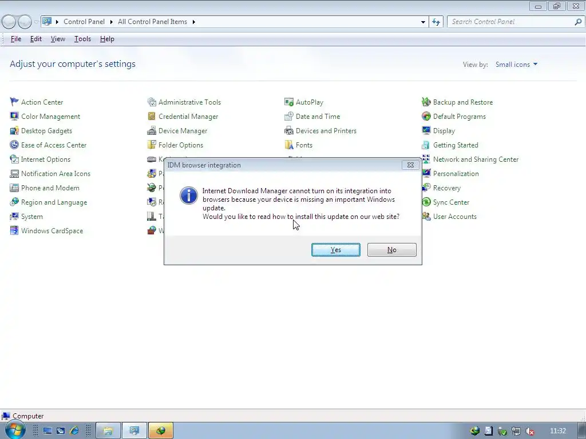Launch Internet Explorer from quick launch
The image size is (586, 439).
coord(74,431)
